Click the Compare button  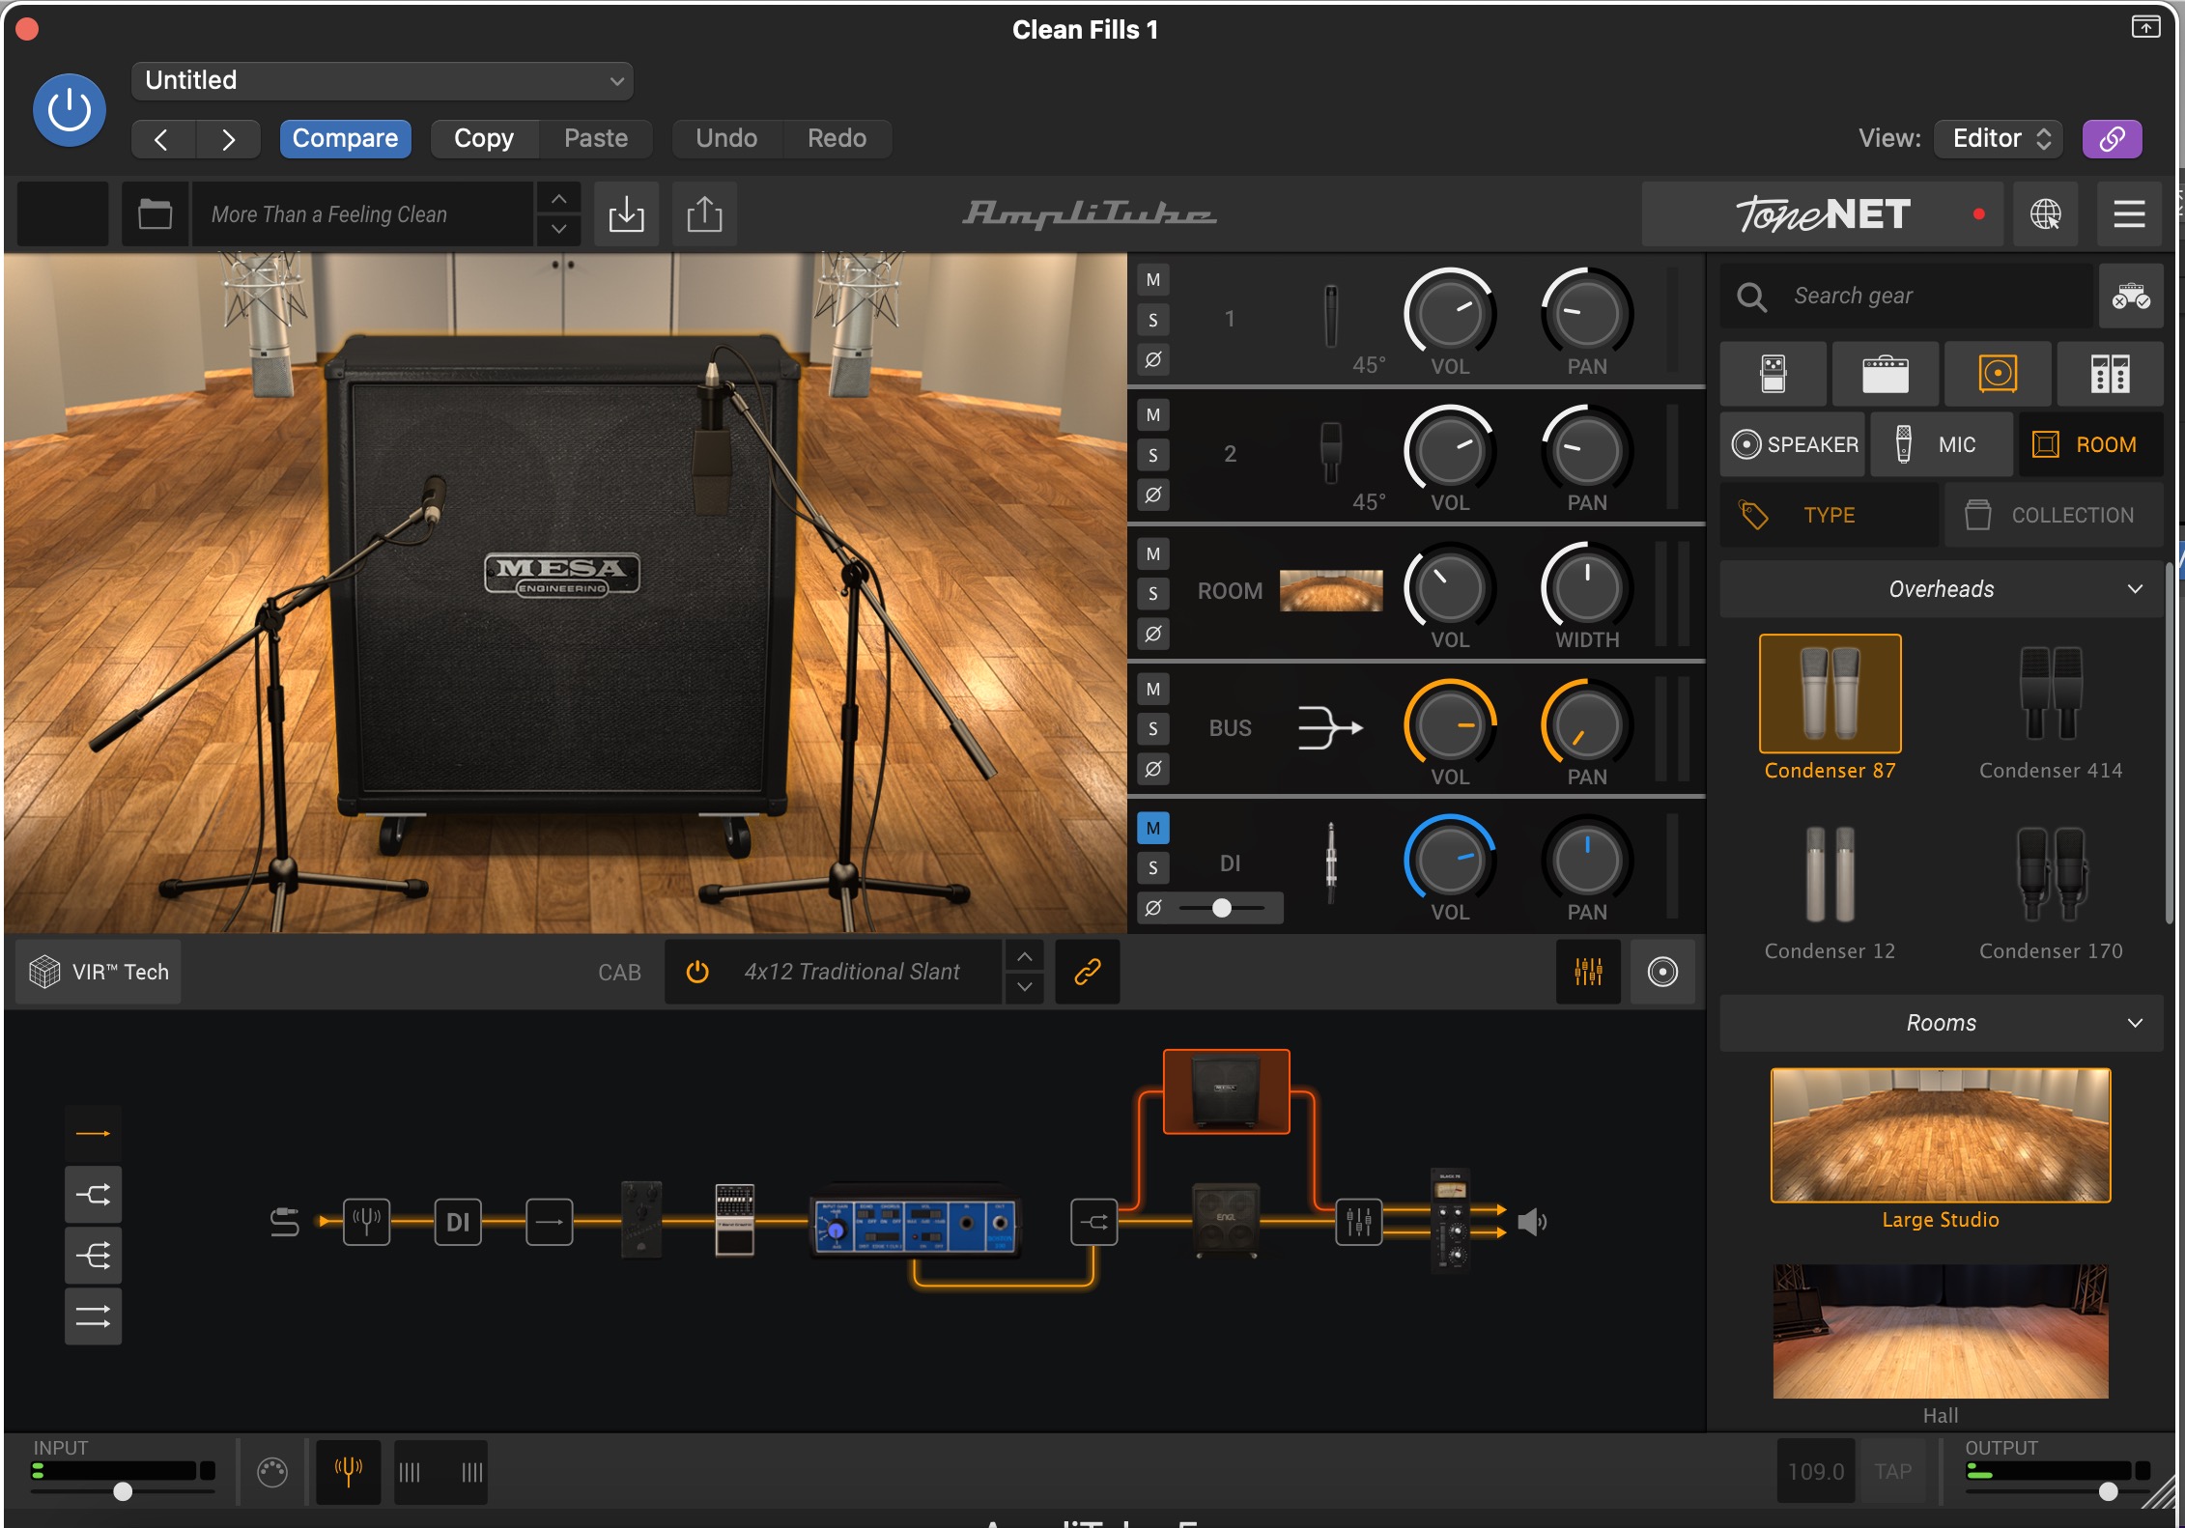(345, 139)
